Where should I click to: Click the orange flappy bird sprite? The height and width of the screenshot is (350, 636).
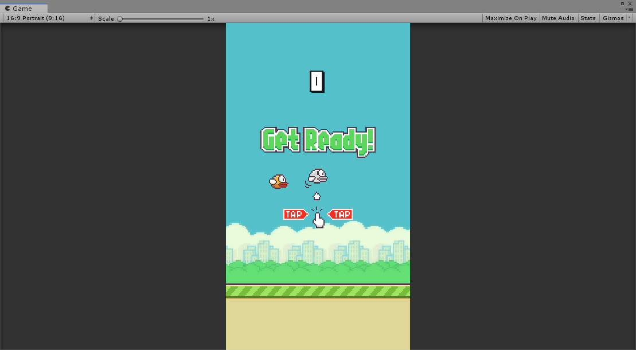[x=279, y=181]
